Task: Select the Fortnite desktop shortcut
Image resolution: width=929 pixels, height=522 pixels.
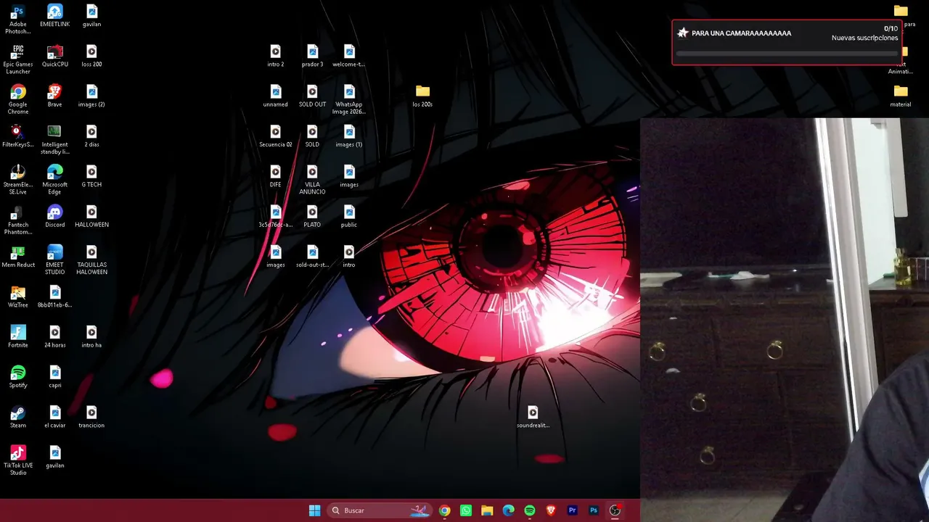Action: coord(18,336)
